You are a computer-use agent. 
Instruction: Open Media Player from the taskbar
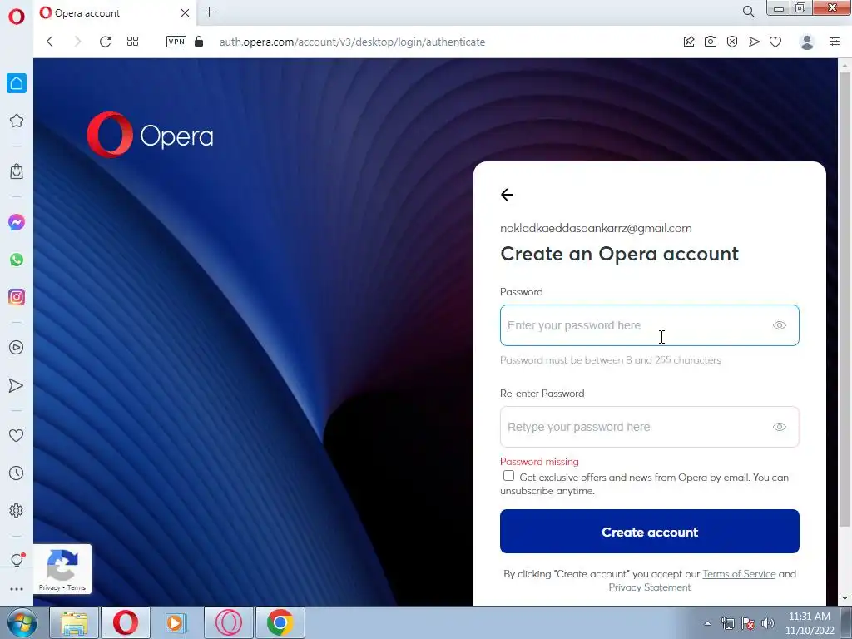176,622
